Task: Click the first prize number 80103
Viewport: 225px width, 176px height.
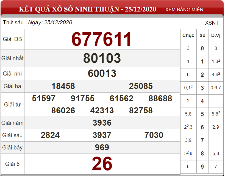Action: pos(102,58)
